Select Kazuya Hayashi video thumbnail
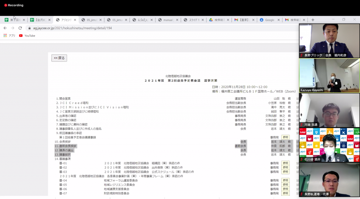 329,75
